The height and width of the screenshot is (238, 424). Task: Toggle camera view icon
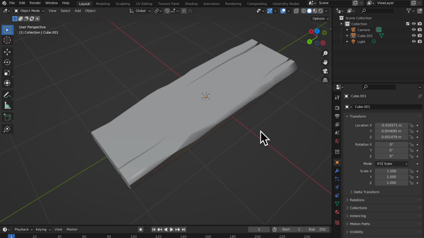click(x=325, y=71)
